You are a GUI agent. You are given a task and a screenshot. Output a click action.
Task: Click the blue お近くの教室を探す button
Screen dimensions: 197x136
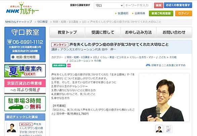(178, 5)
